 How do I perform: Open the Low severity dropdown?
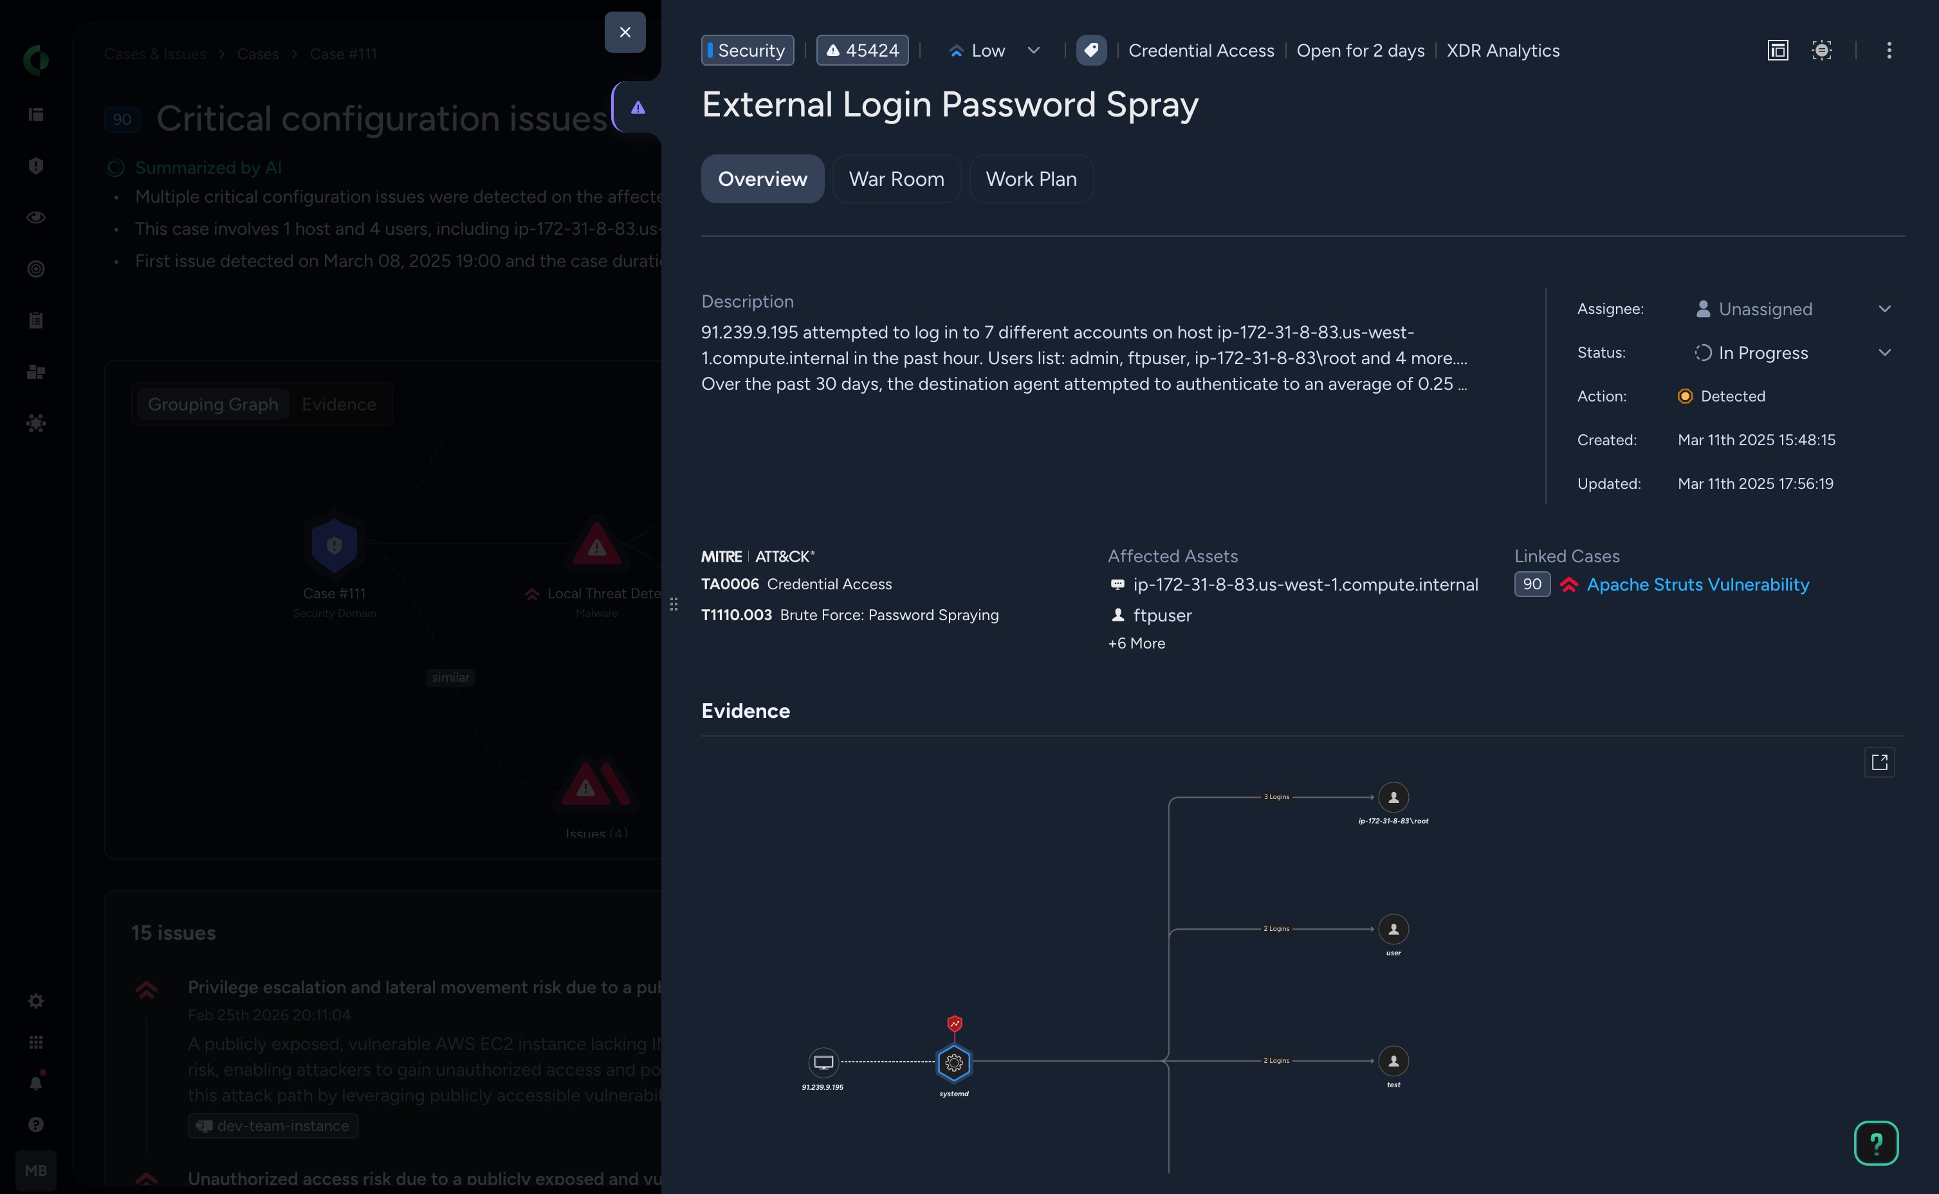pos(994,51)
